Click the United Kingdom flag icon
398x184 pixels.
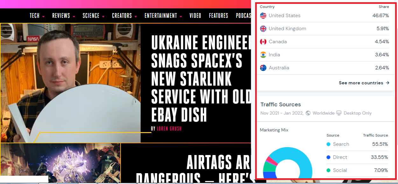263,29
